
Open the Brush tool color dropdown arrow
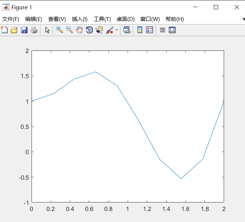point(117,30)
